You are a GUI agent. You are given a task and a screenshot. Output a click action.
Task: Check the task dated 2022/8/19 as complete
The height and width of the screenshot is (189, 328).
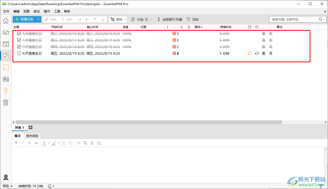19,53
